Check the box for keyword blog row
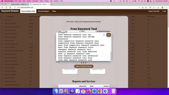This screenshot has height=95, width=169. coord(2,68)
